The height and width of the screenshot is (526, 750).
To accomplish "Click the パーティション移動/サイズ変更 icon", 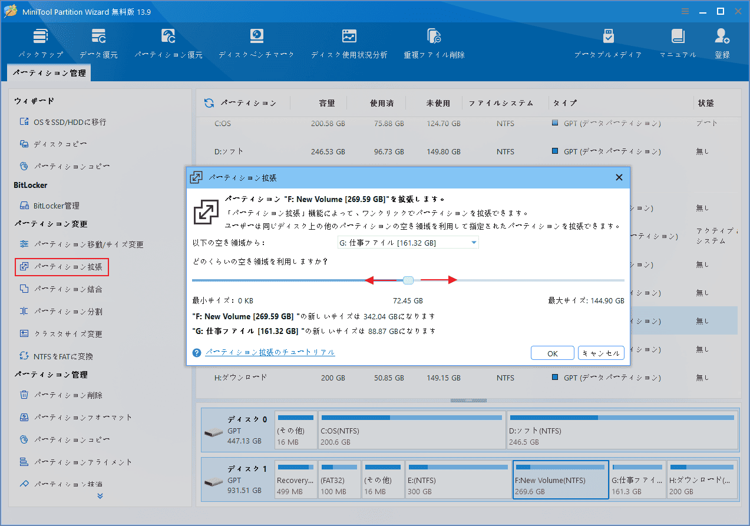I will [x=24, y=244].
